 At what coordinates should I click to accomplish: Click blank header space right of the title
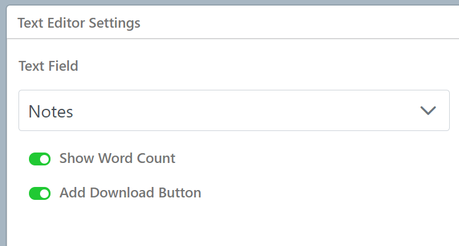[308, 23]
